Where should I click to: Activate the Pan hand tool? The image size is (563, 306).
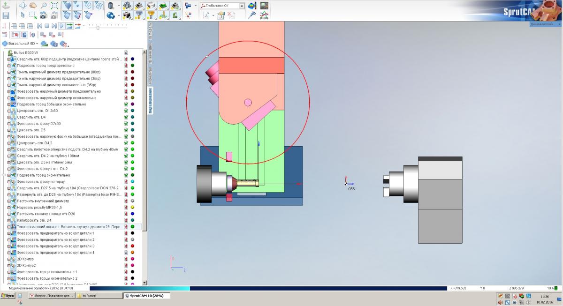[x=33, y=6]
